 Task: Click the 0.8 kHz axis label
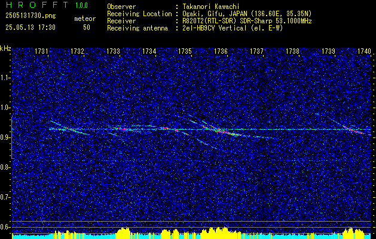(5, 167)
